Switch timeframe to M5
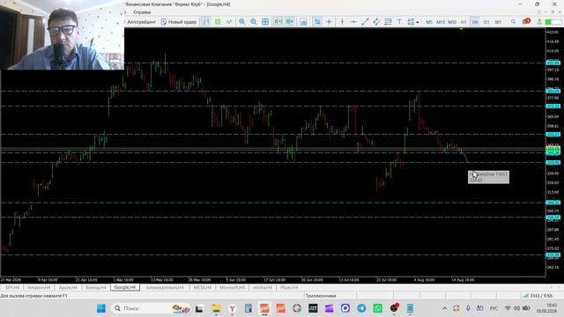Viewport: 564px width, 317px height. pos(429,22)
